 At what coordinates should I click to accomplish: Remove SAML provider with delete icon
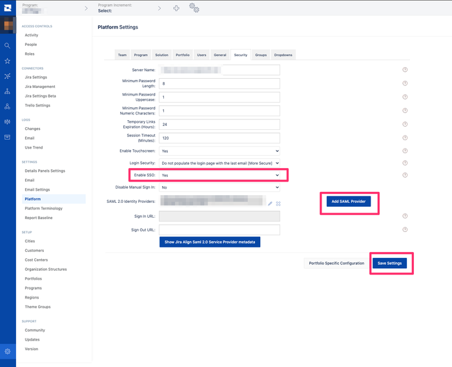click(278, 204)
